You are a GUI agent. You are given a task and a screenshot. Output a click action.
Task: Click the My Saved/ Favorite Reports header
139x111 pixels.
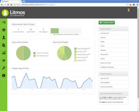(113, 93)
